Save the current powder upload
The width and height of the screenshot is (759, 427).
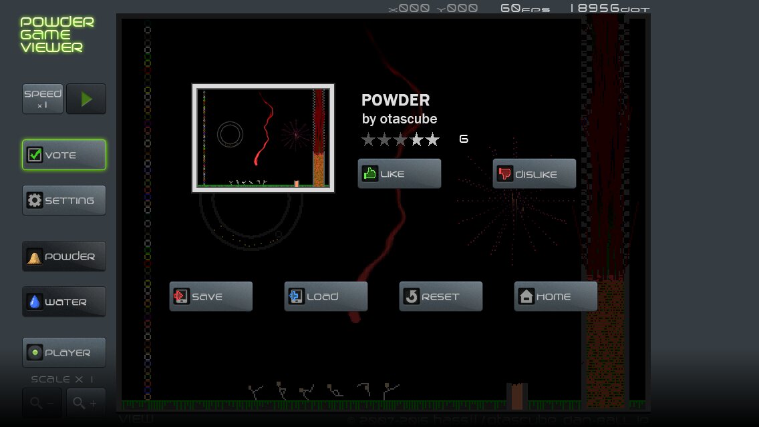point(210,296)
